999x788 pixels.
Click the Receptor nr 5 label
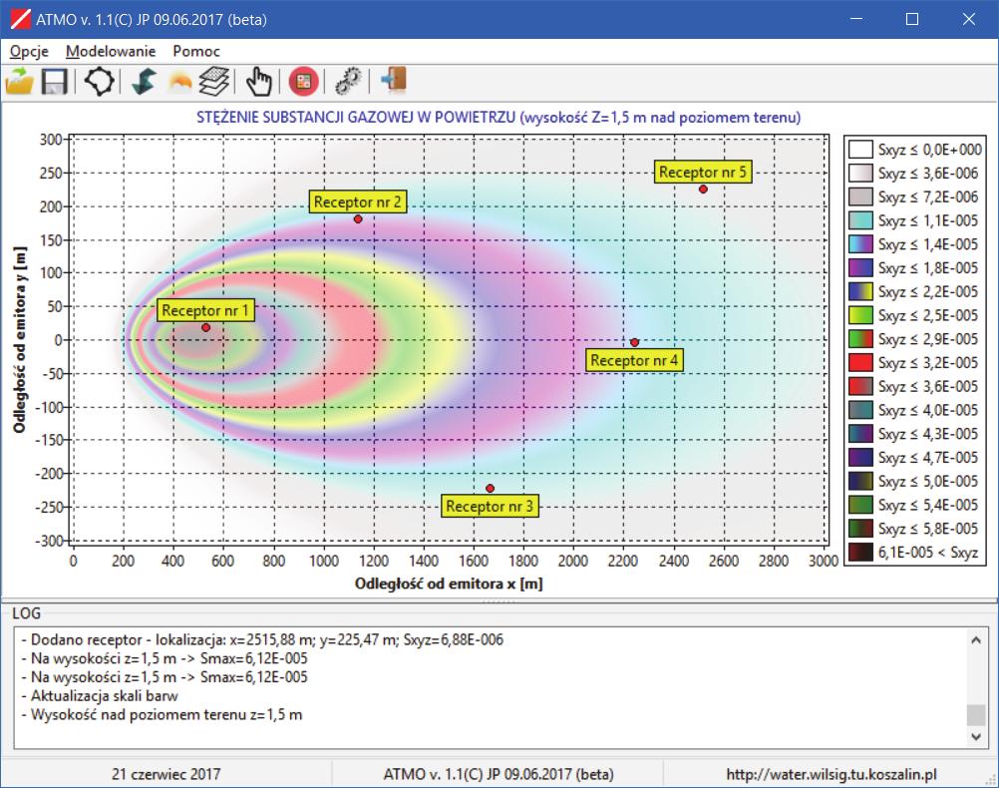(x=703, y=173)
